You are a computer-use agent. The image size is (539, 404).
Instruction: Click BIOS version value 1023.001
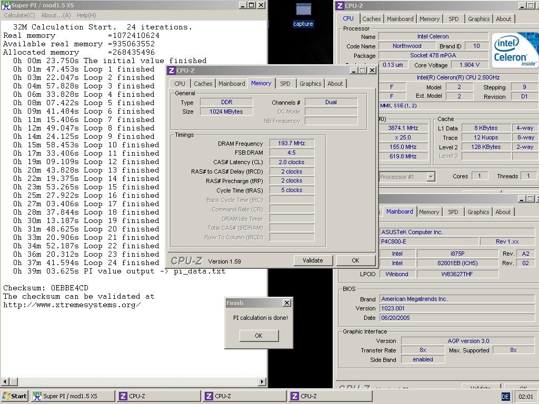click(x=457, y=308)
